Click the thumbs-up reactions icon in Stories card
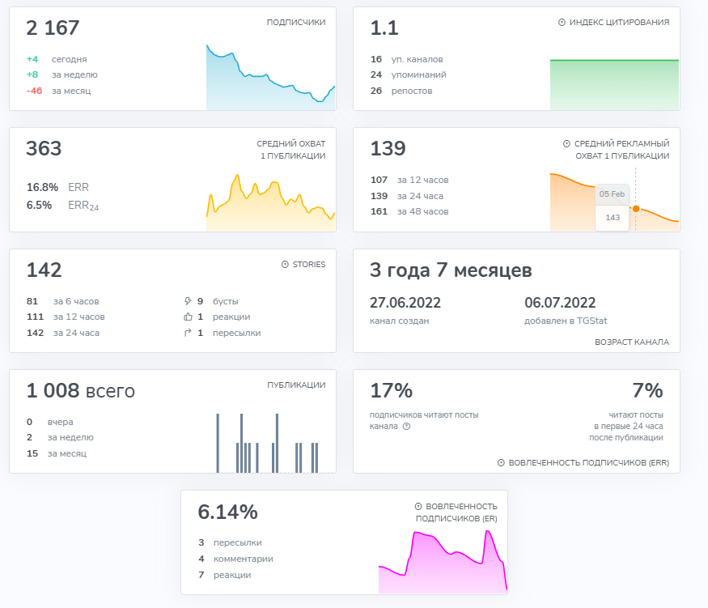The width and height of the screenshot is (708, 608). [x=188, y=317]
